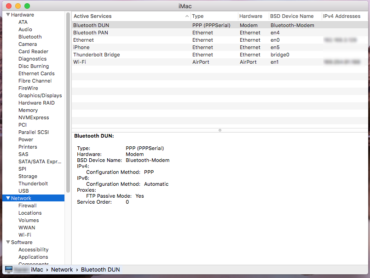Select the Wi-Fi service row

pyautogui.click(x=115, y=62)
